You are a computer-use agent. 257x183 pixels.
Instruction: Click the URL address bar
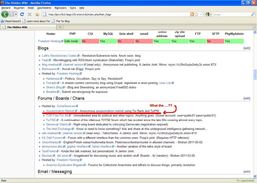point(119,14)
